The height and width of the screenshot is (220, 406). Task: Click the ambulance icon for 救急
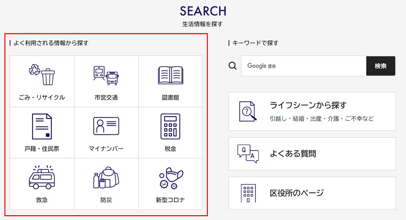coord(42,177)
